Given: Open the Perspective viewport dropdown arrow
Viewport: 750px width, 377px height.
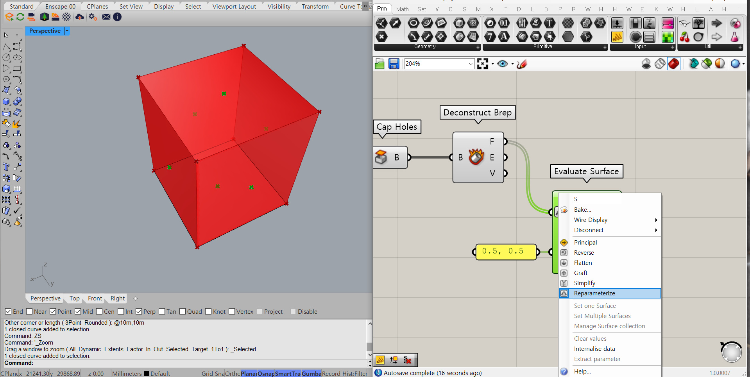Looking at the screenshot, I should [x=67, y=31].
